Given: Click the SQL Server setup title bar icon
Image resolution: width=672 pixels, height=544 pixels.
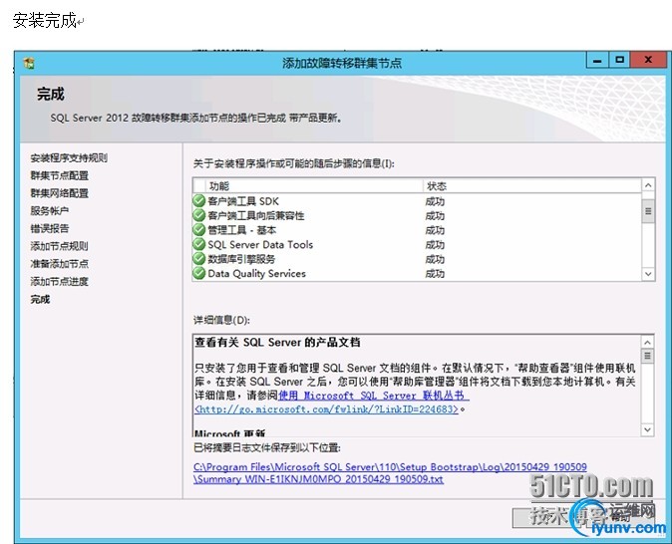Looking at the screenshot, I should (29, 63).
